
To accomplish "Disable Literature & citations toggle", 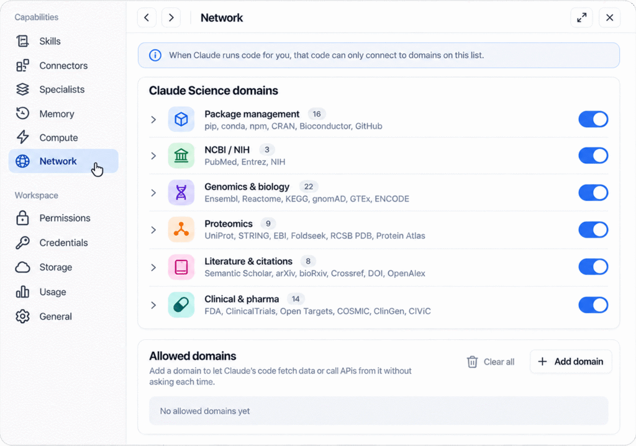I will (593, 267).
